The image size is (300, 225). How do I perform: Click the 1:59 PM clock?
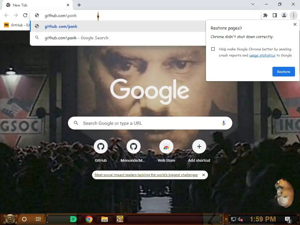point(263,219)
